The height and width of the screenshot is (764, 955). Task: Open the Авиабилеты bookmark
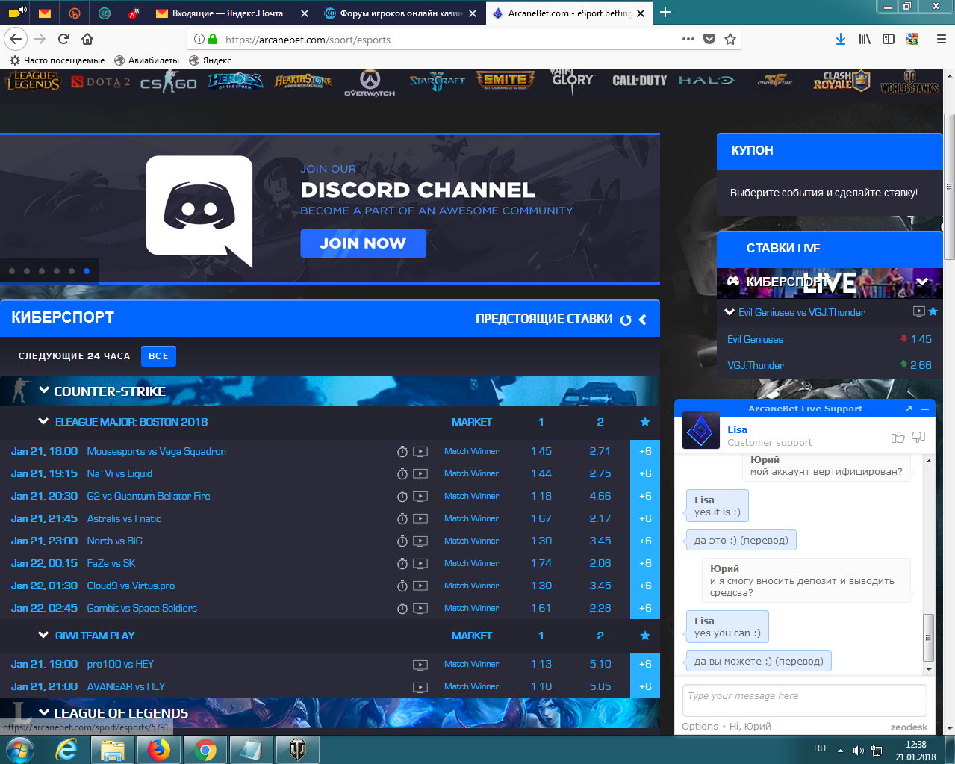pyautogui.click(x=147, y=60)
